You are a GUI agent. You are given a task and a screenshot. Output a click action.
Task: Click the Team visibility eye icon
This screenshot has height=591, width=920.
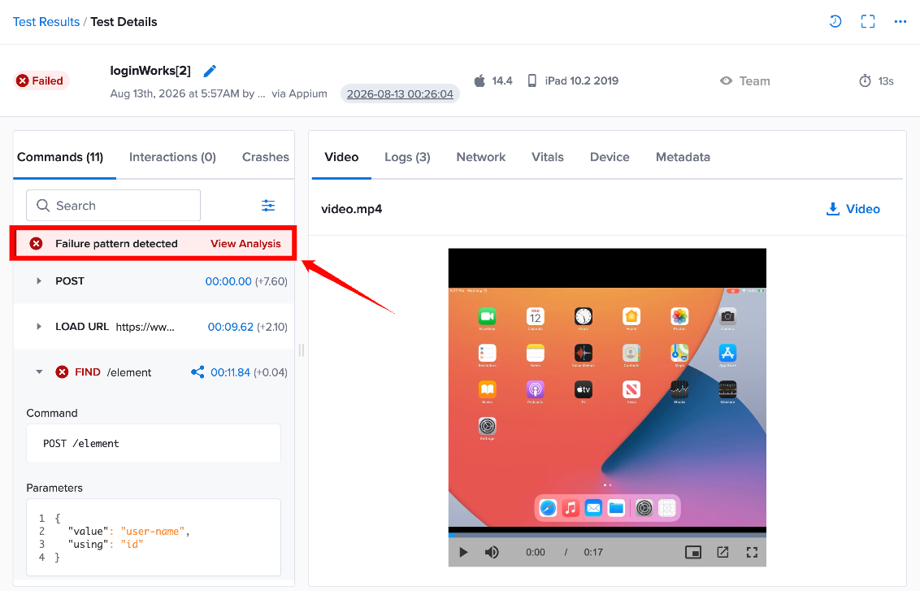point(727,81)
